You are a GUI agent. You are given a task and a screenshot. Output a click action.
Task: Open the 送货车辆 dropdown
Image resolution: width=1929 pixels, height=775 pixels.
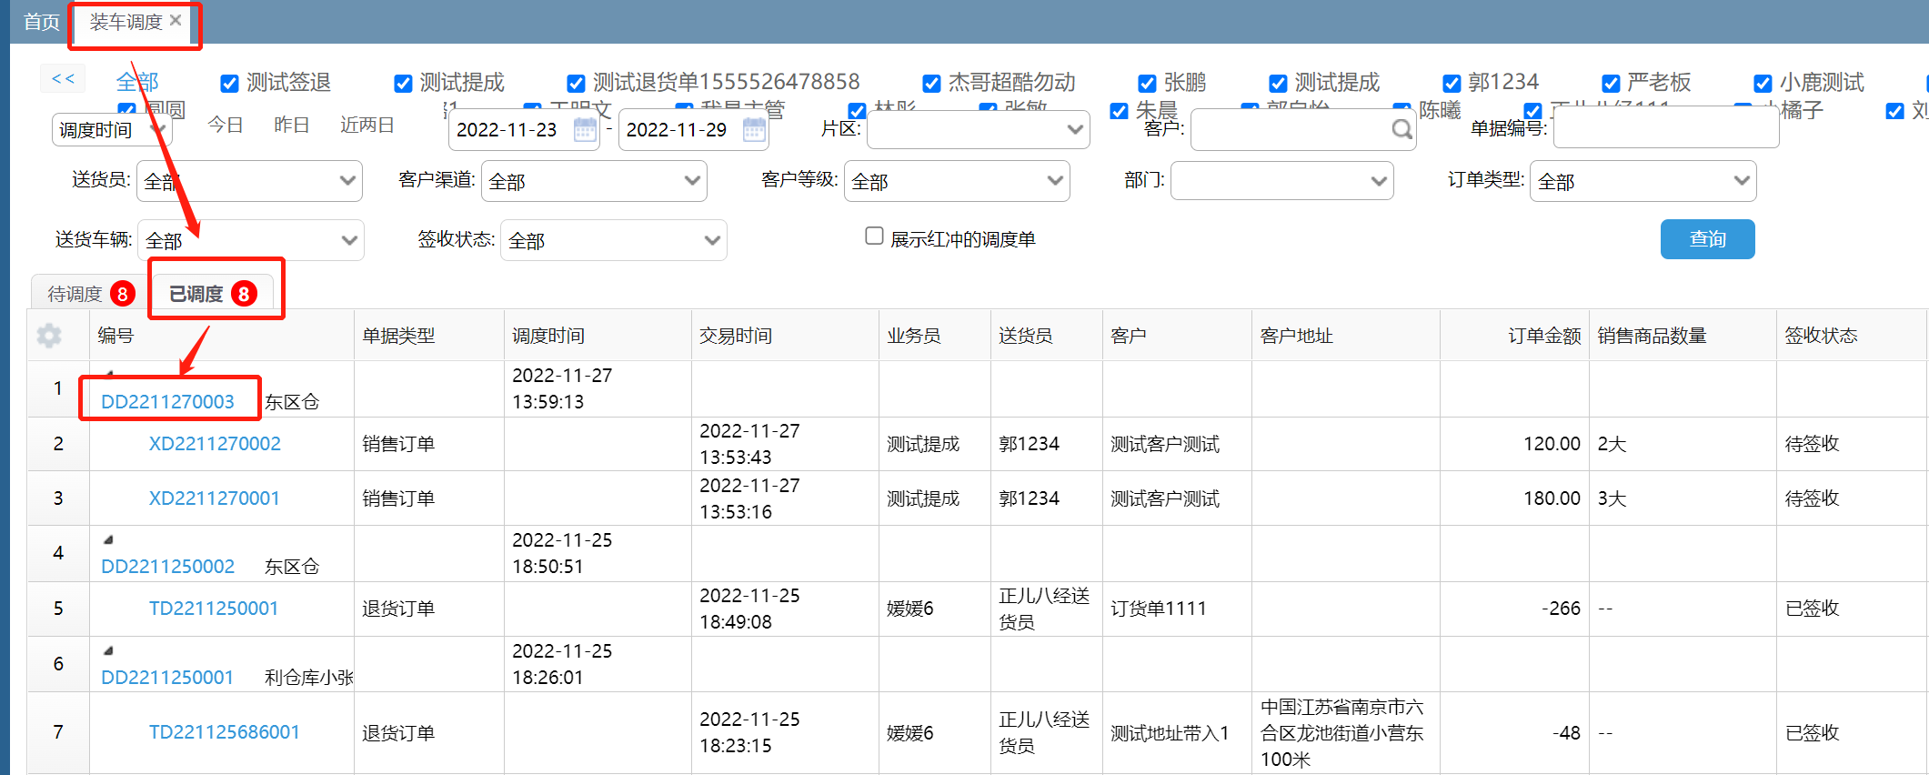[x=251, y=240]
